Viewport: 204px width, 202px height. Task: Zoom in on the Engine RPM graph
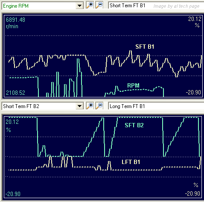[x=90, y=6]
